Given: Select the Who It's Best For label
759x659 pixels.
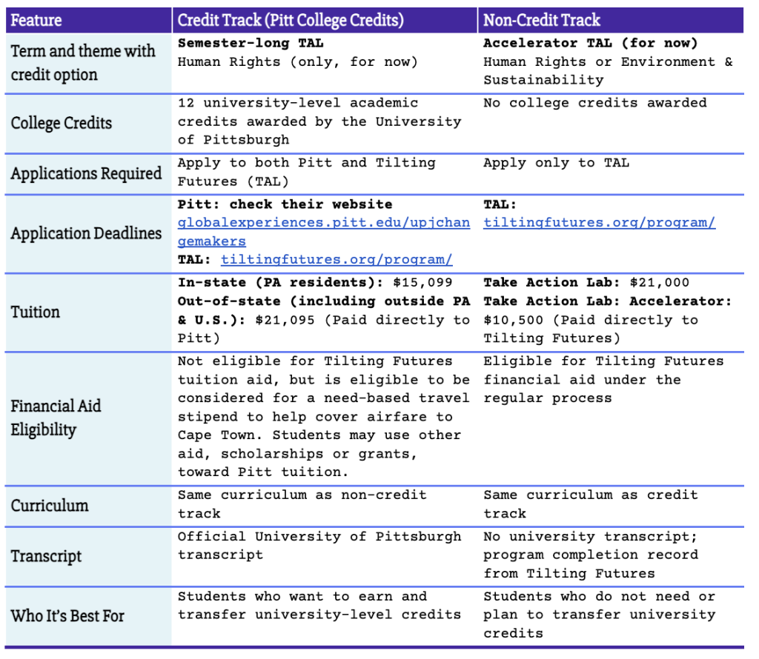Looking at the screenshot, I should tap(67, 615).
